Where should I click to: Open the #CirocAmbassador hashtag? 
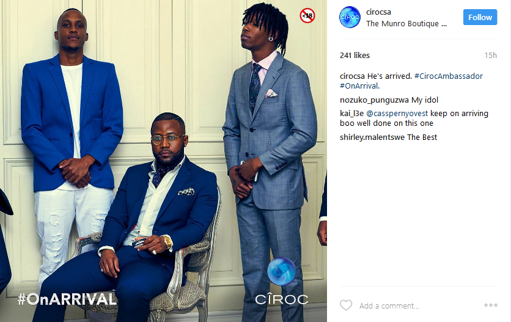pos(449,76)
